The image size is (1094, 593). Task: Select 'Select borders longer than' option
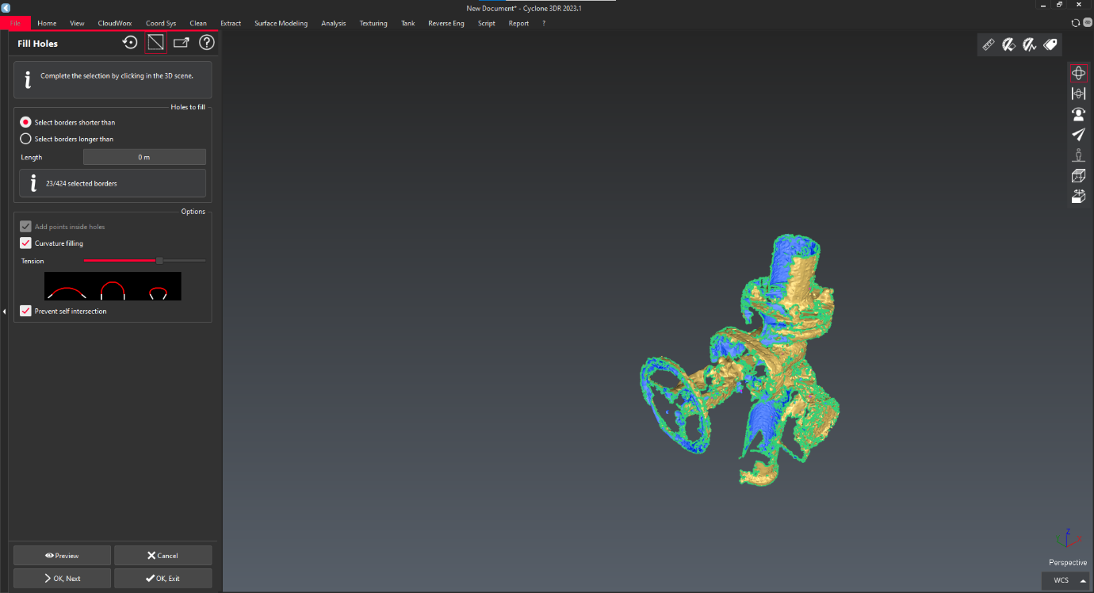coord(67,139)
